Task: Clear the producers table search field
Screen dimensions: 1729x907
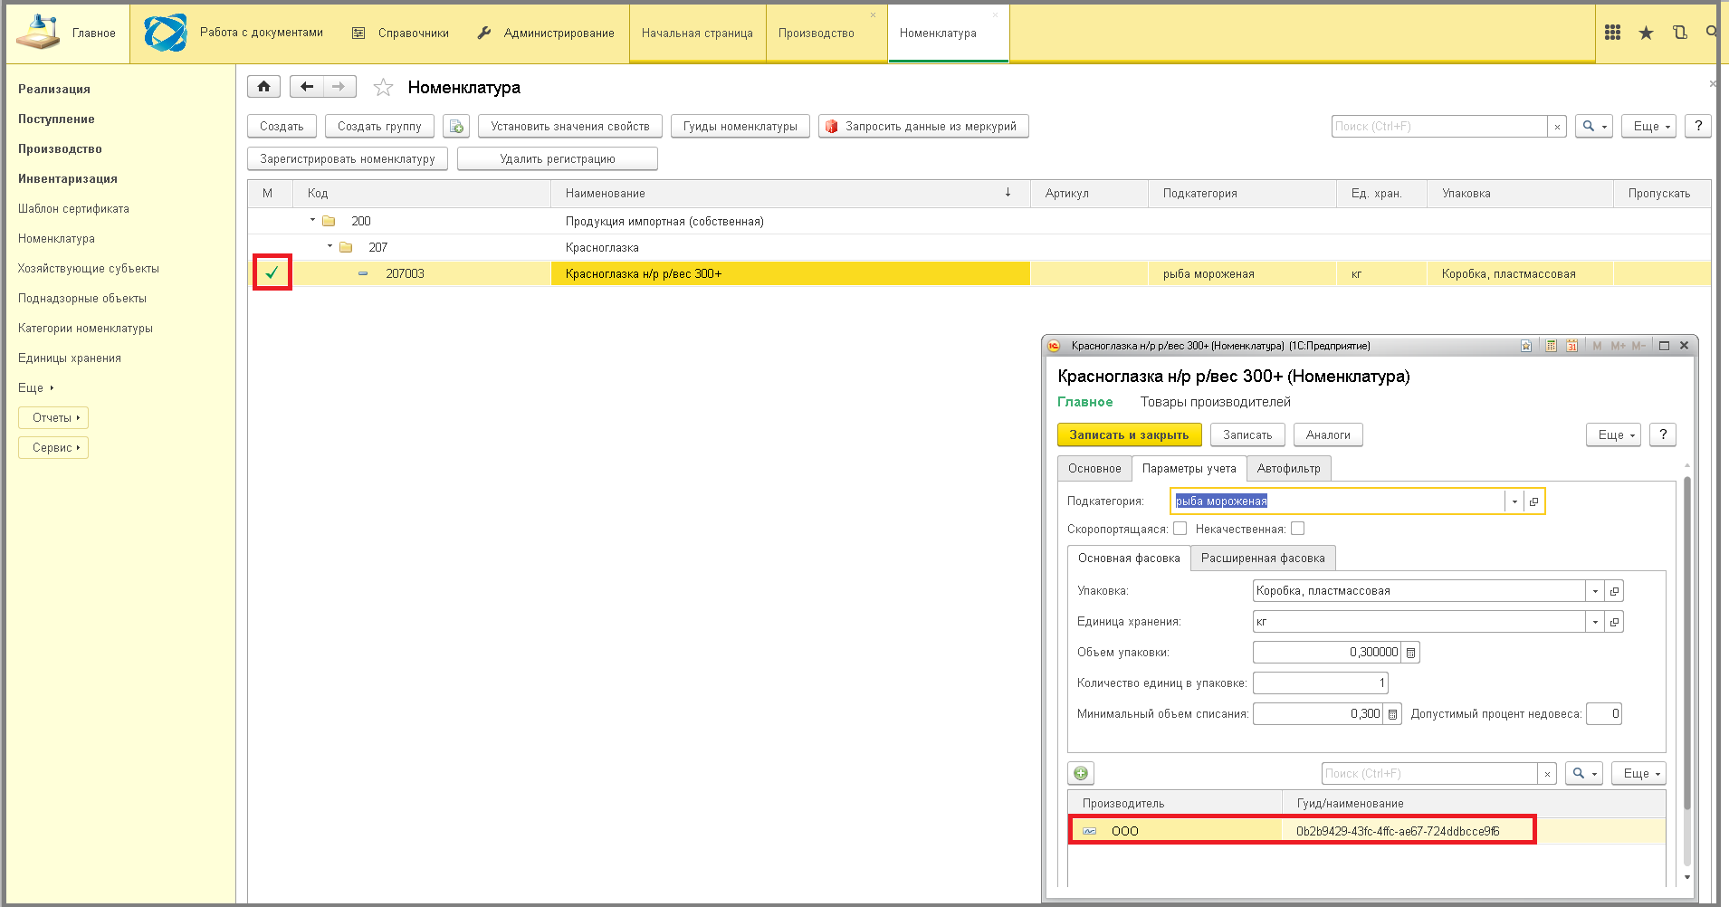Action: 1547,774
